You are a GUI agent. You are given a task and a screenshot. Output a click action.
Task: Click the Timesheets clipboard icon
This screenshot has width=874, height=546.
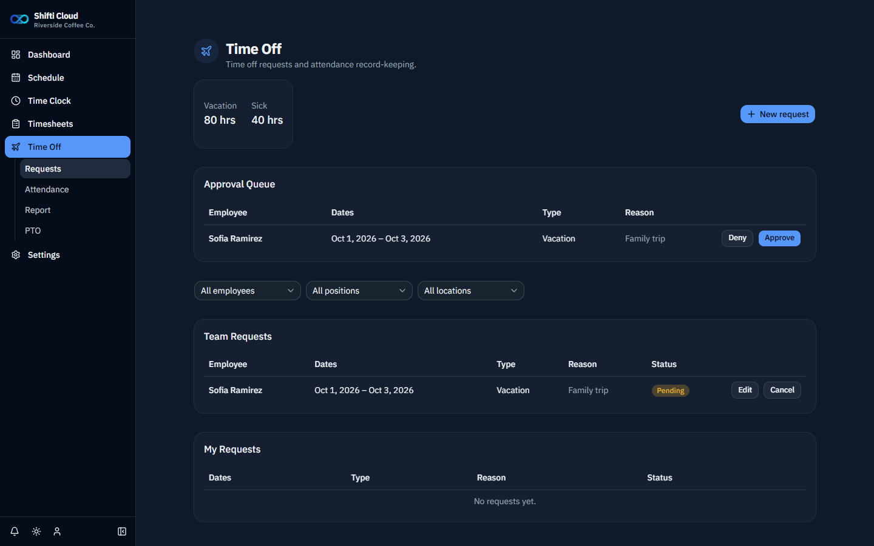click(x=16, y=124)
